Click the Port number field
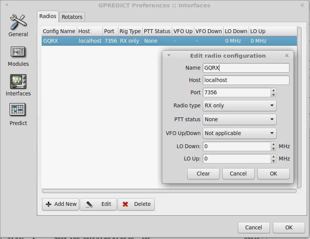The image size is (310, 239). (237, 93)
